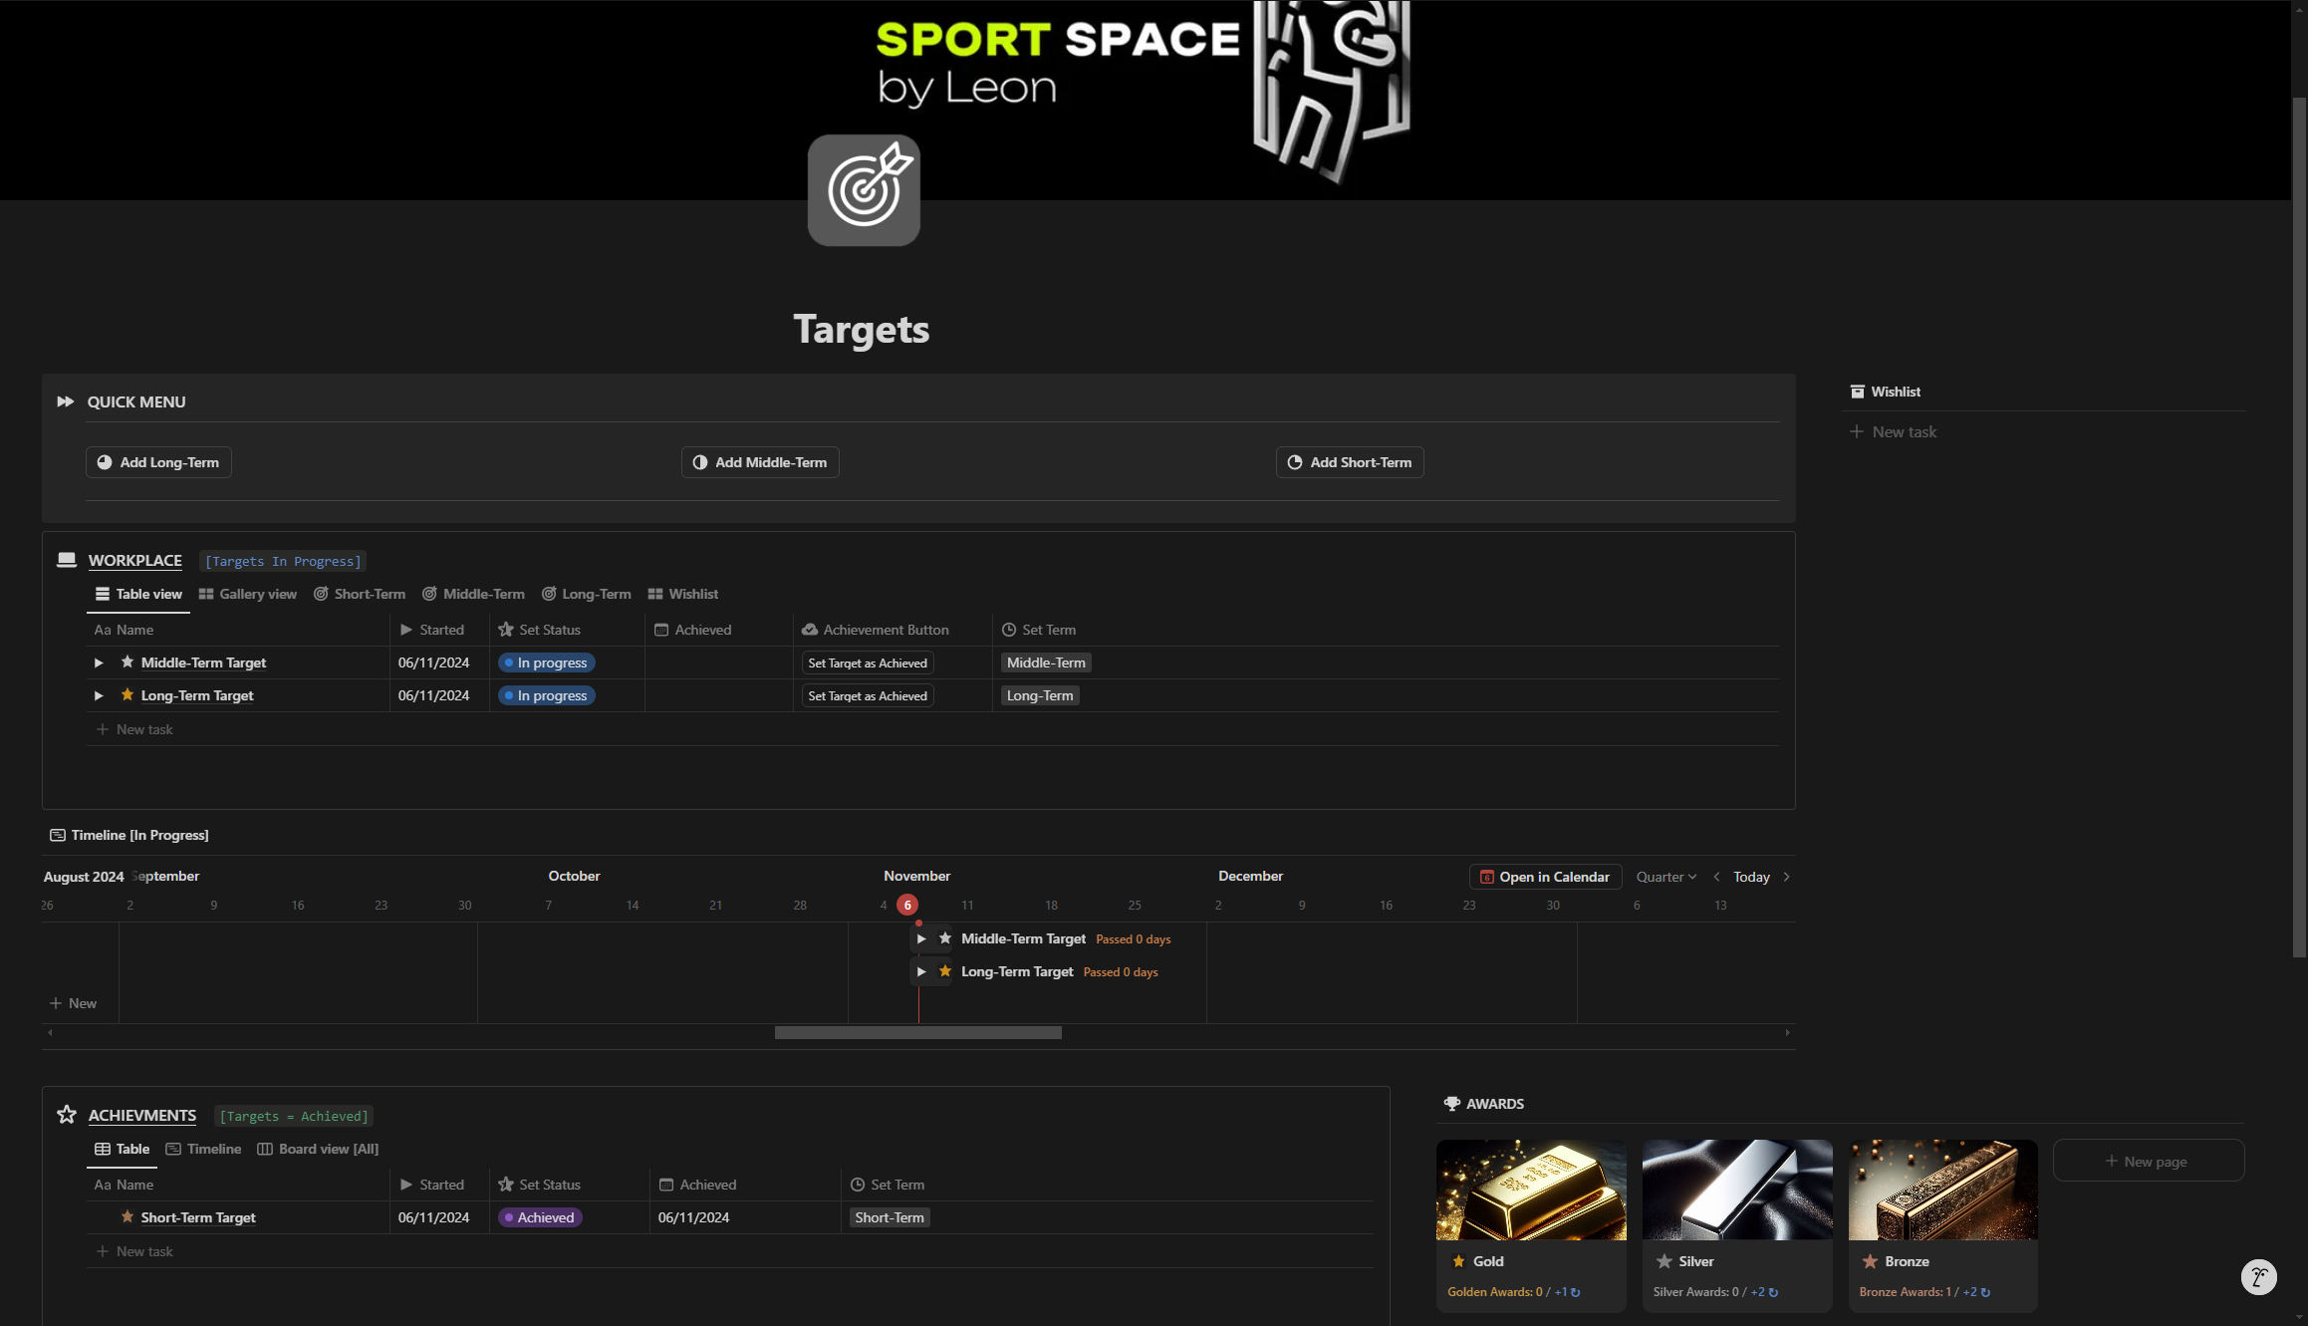
Task: Click the Bronze award refresh icon
Action: tap(1985, 1292)
